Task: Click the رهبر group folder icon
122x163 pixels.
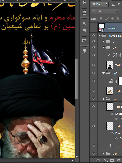Action: click(x=108, y=47)
